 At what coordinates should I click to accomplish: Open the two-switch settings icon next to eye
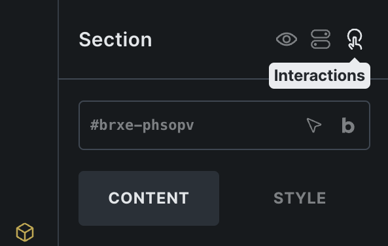pyautogui.click(x=321, y=39)
